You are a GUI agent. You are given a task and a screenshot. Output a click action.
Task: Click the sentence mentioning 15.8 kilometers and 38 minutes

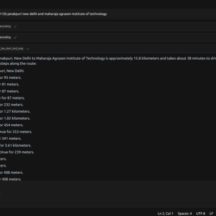pyautogui.click(x=108, y=58)
